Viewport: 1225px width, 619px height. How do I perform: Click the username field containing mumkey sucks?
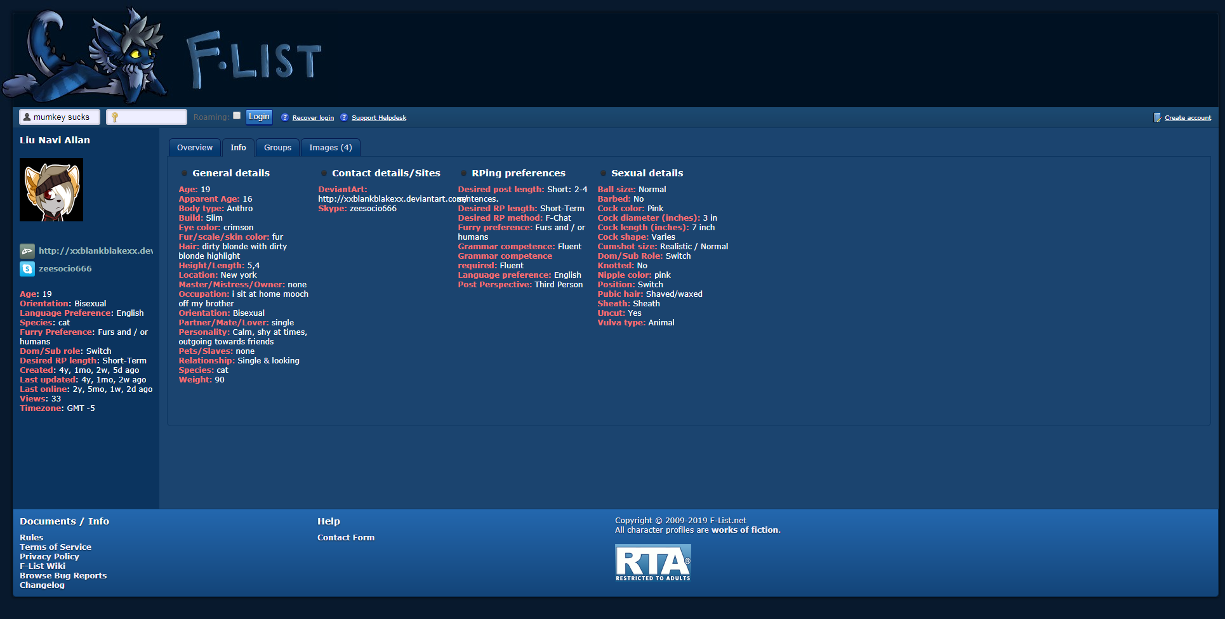point(60,117)
